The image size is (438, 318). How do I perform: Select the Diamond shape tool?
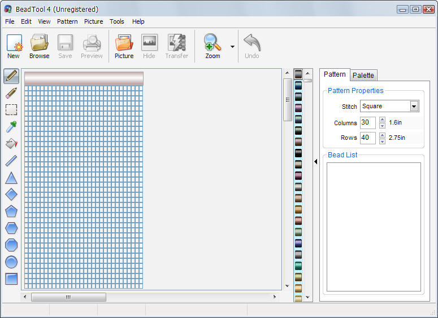pyautogui.click(x=11, y=195)
